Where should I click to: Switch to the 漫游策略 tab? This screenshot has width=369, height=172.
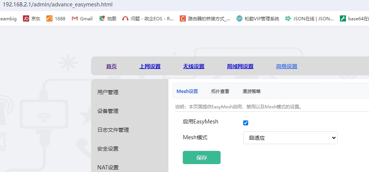251,91
